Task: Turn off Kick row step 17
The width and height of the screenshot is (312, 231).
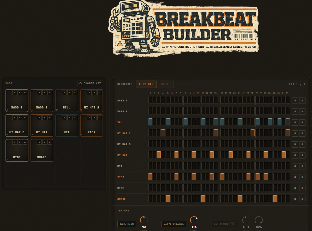Action: pos(222,177)
